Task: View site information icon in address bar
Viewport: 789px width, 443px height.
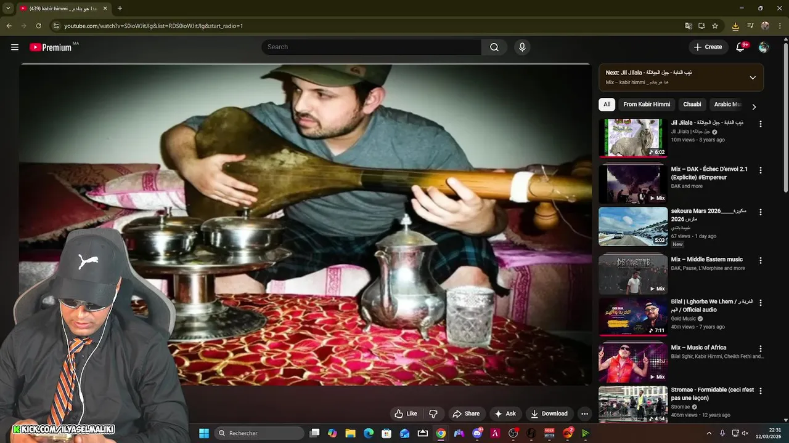Action: [x=56, y=26]
